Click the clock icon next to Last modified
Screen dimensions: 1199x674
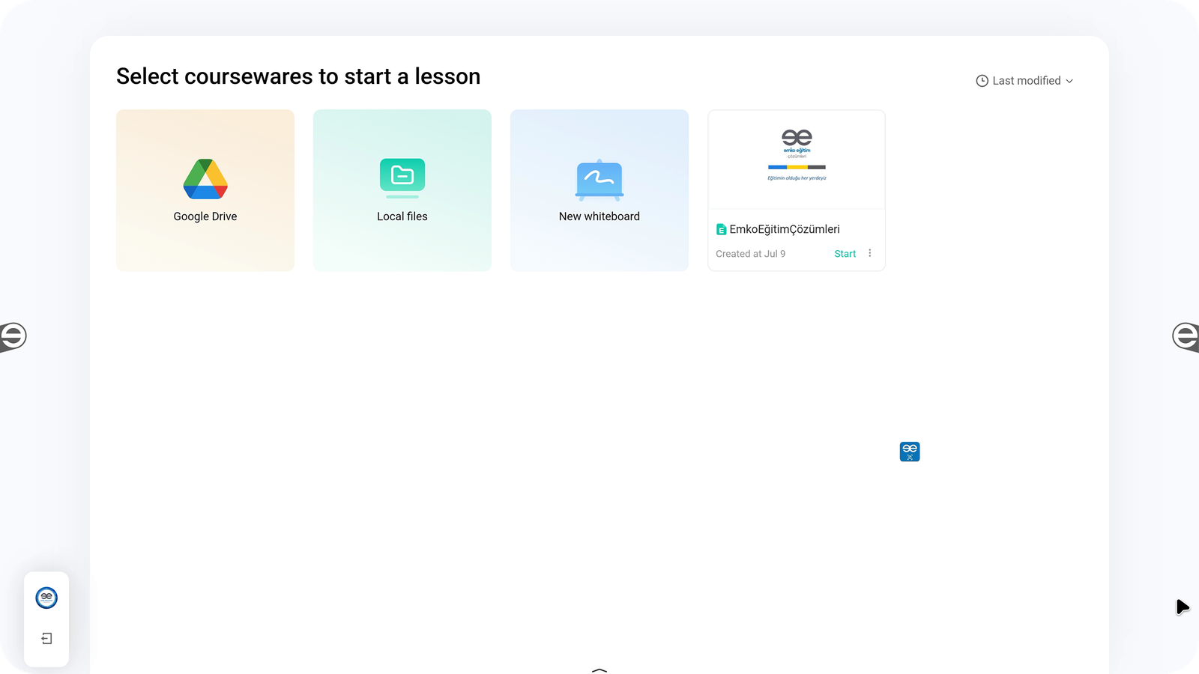(x=982, y=81)
